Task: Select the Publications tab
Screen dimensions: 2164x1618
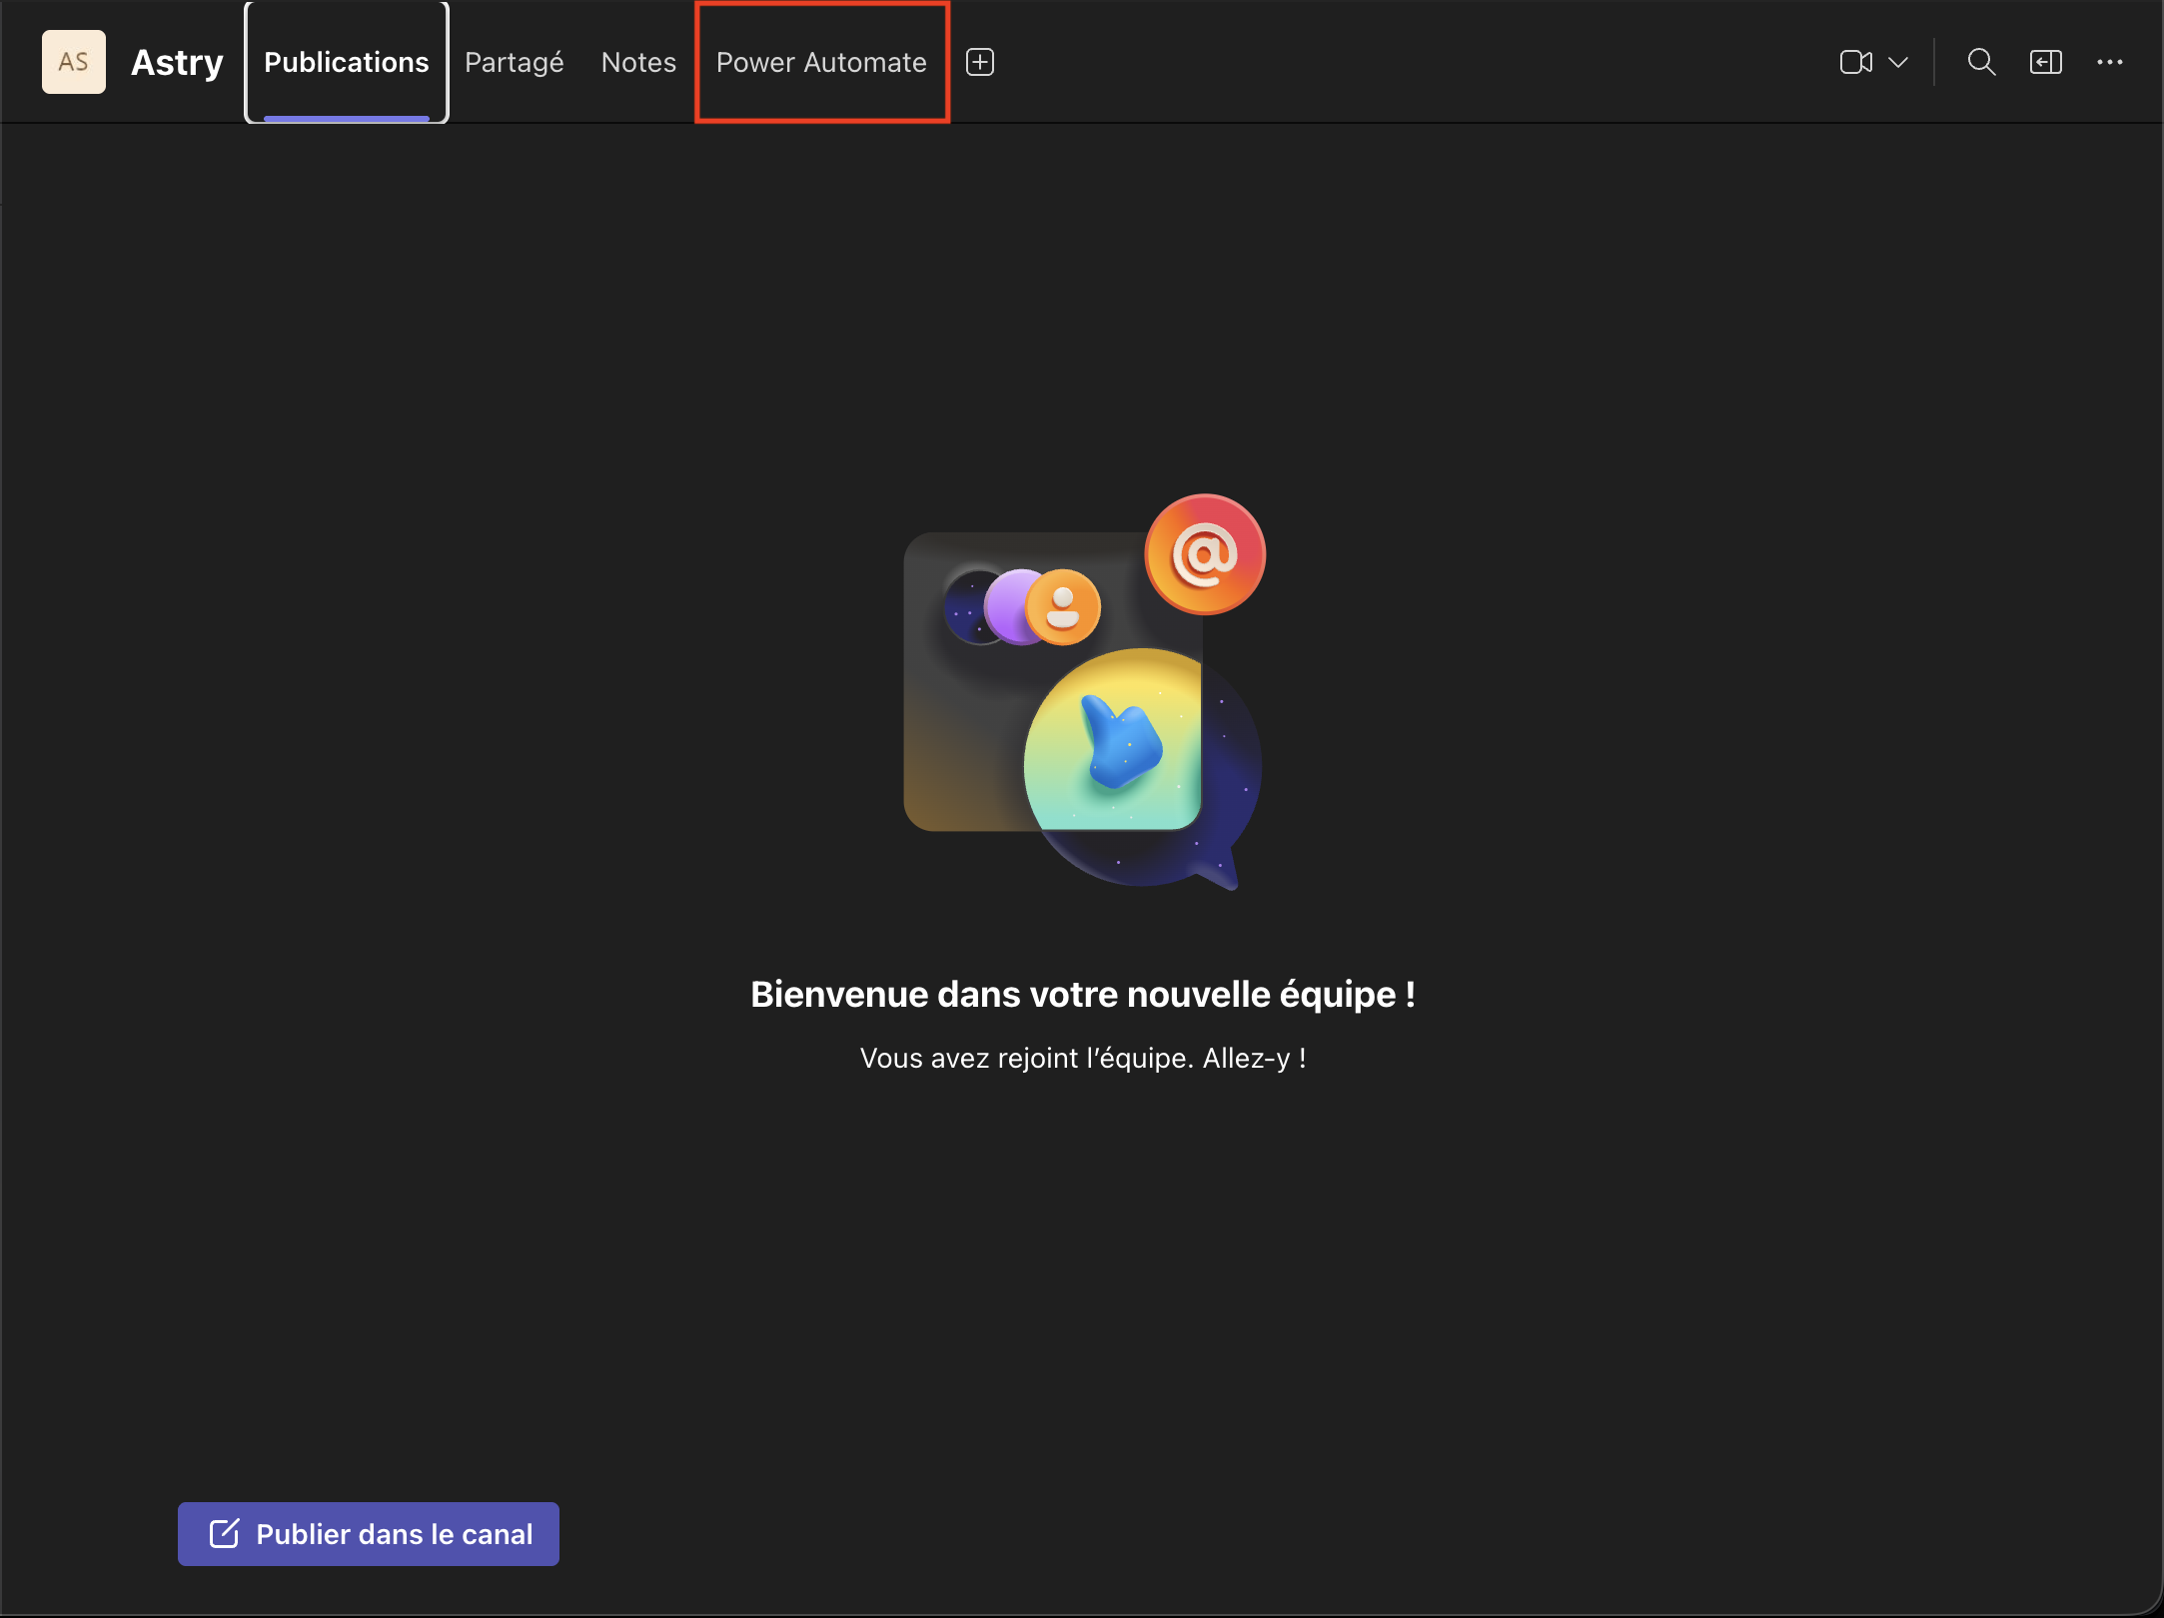Action: click(x=346, y=61)
